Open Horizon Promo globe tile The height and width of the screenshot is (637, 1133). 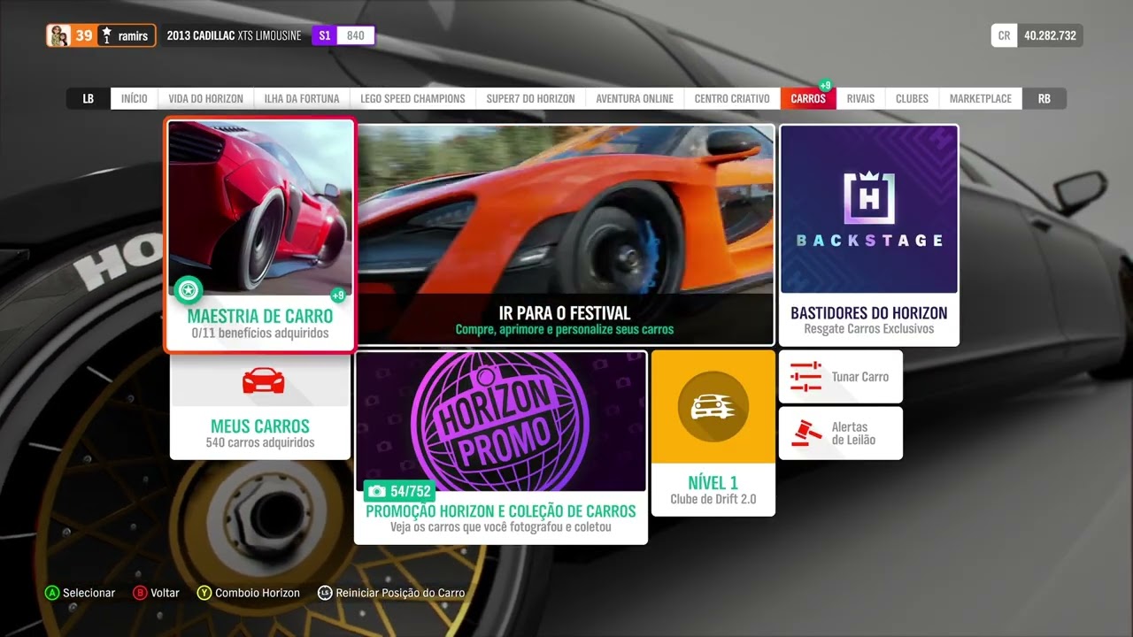tap(501, 421)
